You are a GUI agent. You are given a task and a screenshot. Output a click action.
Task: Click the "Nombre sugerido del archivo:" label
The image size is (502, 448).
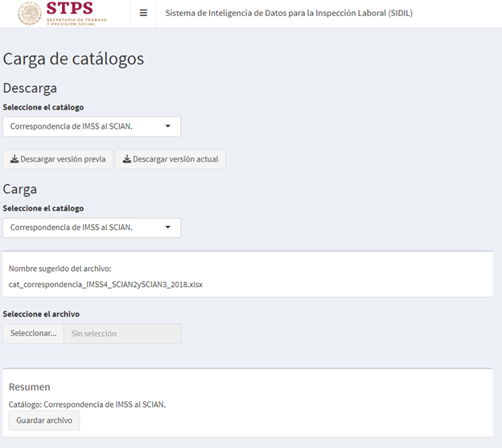click(x=60, y=269)
